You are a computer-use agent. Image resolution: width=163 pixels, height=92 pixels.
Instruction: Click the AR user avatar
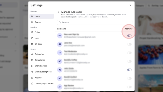(x=60, y=87)
